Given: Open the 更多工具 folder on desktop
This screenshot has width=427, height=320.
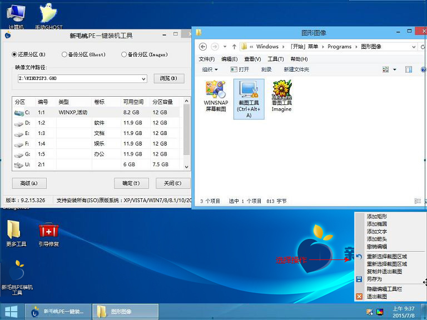Looking at the screenshot, I should [x=16, y=233].
